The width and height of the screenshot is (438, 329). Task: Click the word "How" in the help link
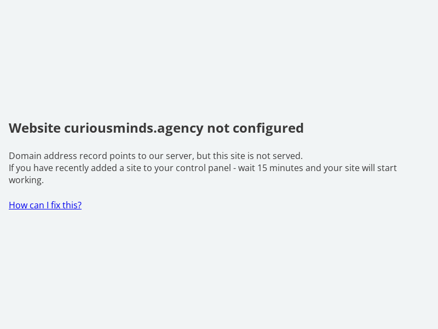coord(18,205)
